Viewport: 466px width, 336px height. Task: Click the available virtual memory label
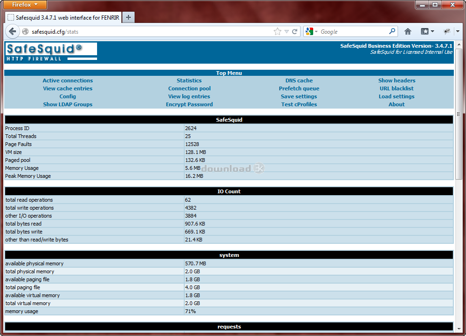pos(32,296)
